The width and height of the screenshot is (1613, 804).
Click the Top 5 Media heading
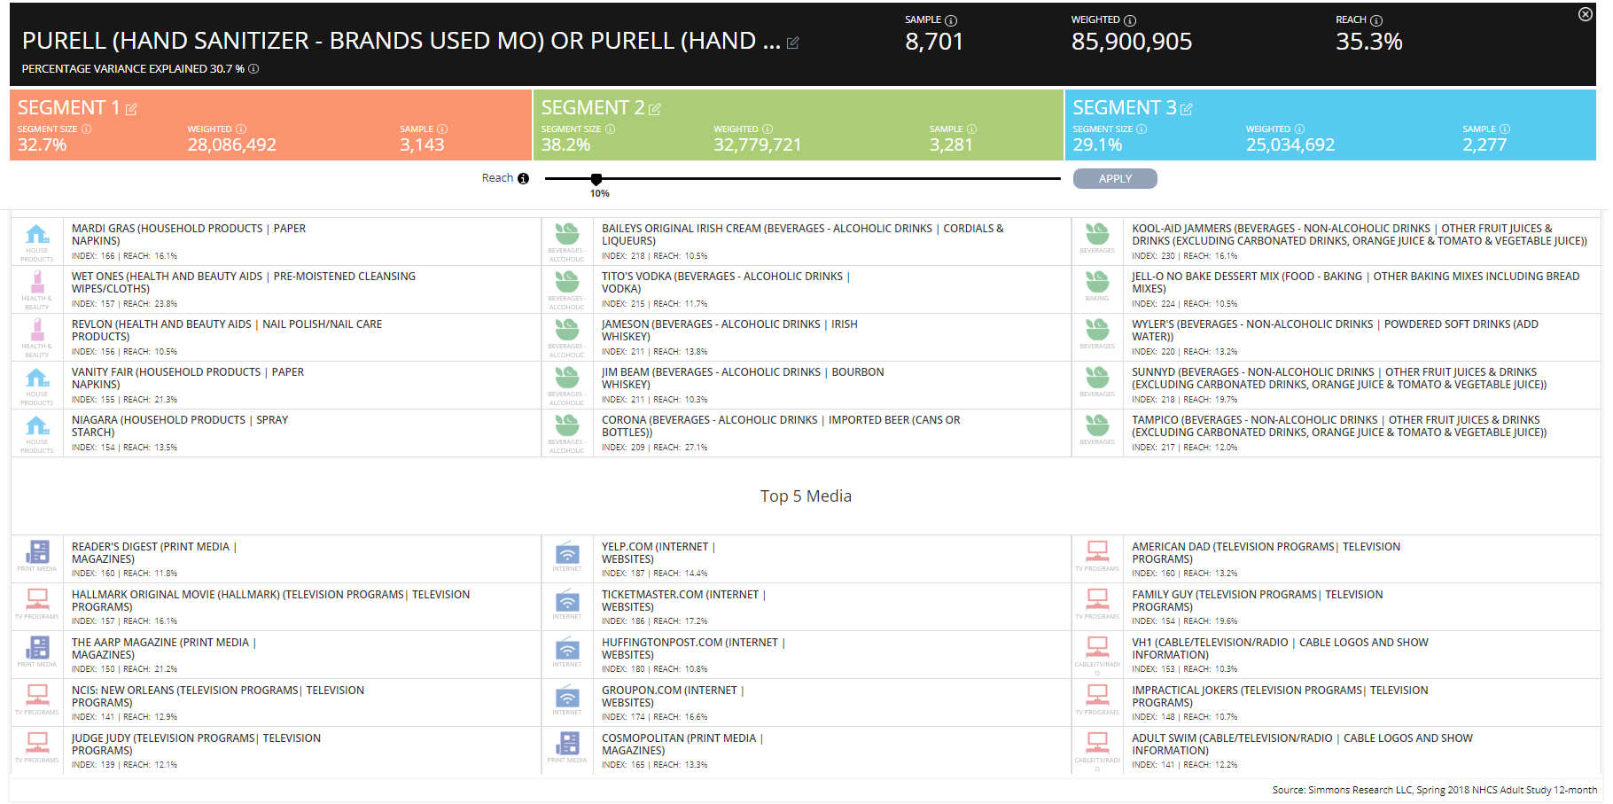(x=806, y=496)
